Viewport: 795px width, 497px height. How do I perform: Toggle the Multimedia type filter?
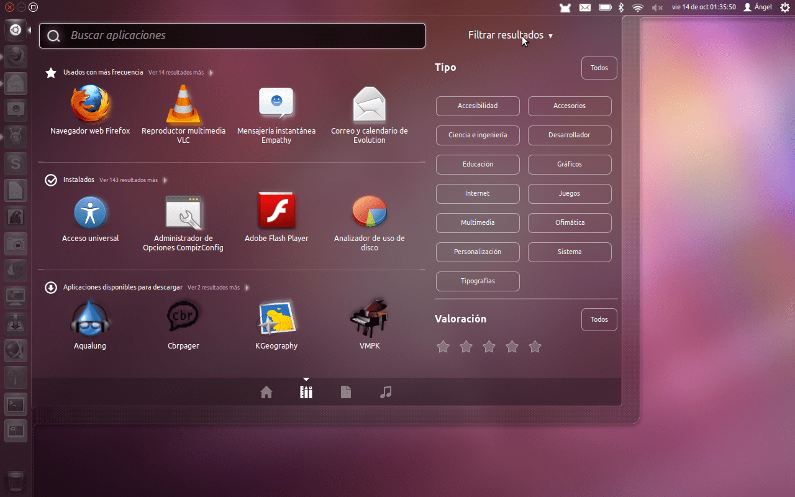pyautogui.click(x=478, y=222)
